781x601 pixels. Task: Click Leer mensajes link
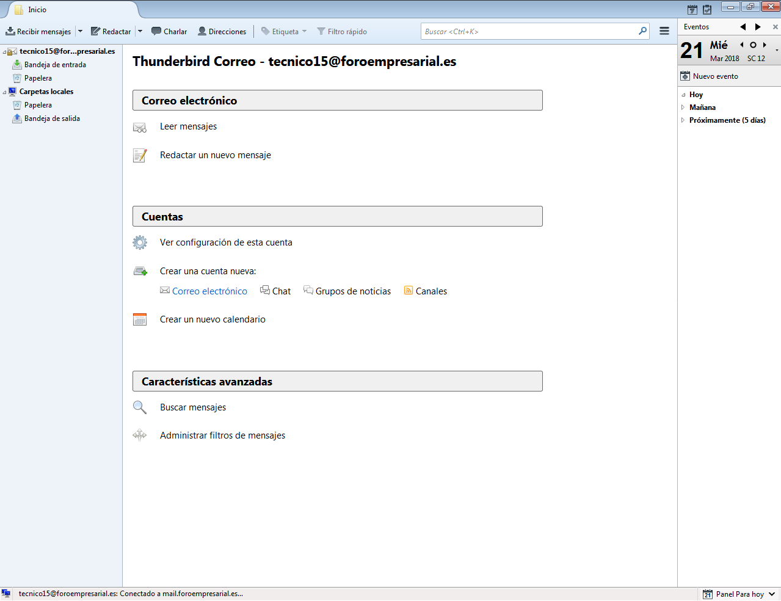tap(188, 126)
